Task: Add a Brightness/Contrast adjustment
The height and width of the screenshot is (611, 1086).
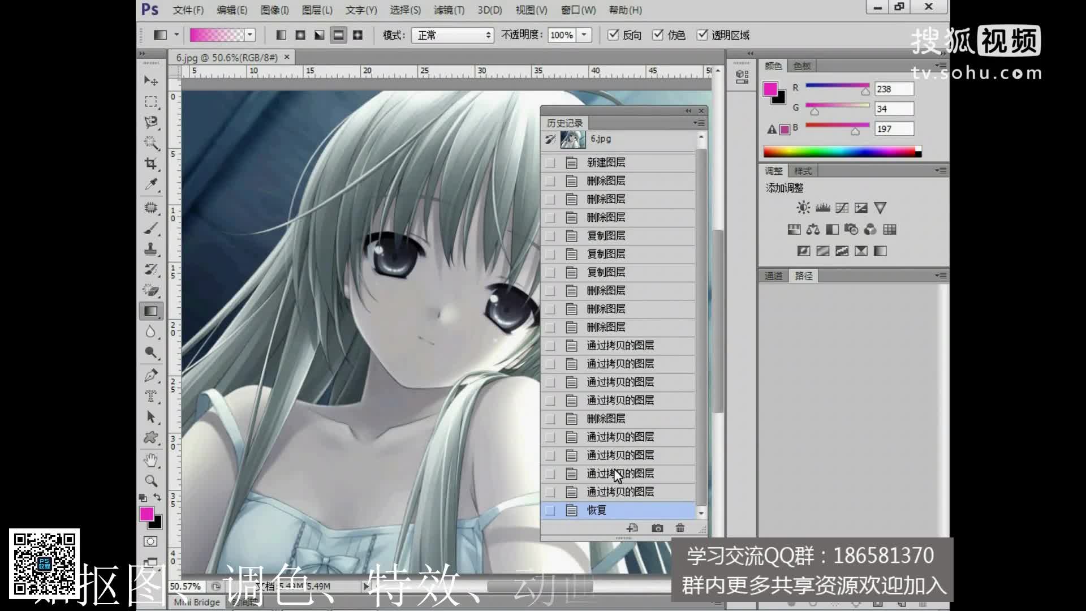Action: click(803, 208)
